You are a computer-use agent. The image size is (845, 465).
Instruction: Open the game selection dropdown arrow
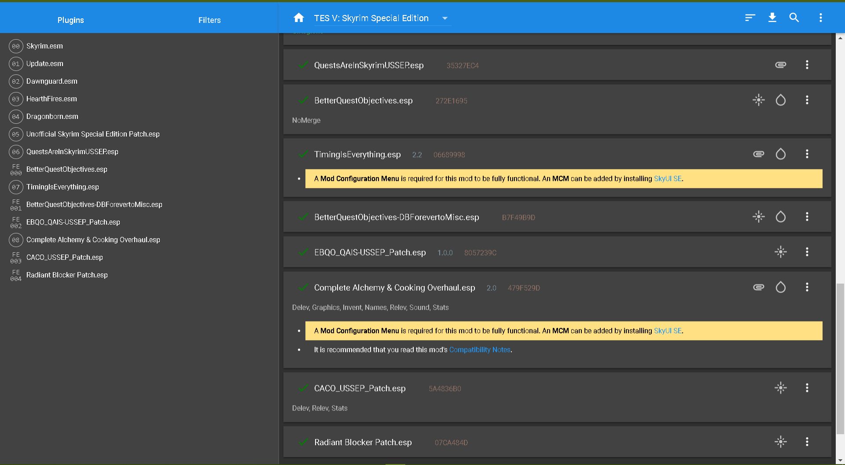pyautogui.click(x=445, y=18)
